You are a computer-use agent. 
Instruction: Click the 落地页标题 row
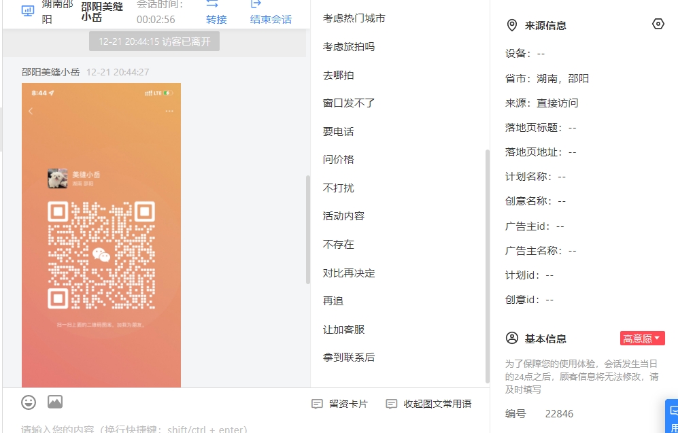(x=541, y=128)
